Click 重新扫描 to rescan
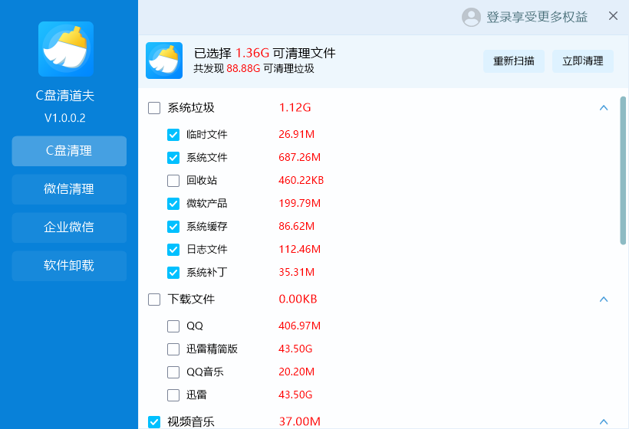Screen dimensions: 629x429 tap(514, 61)
